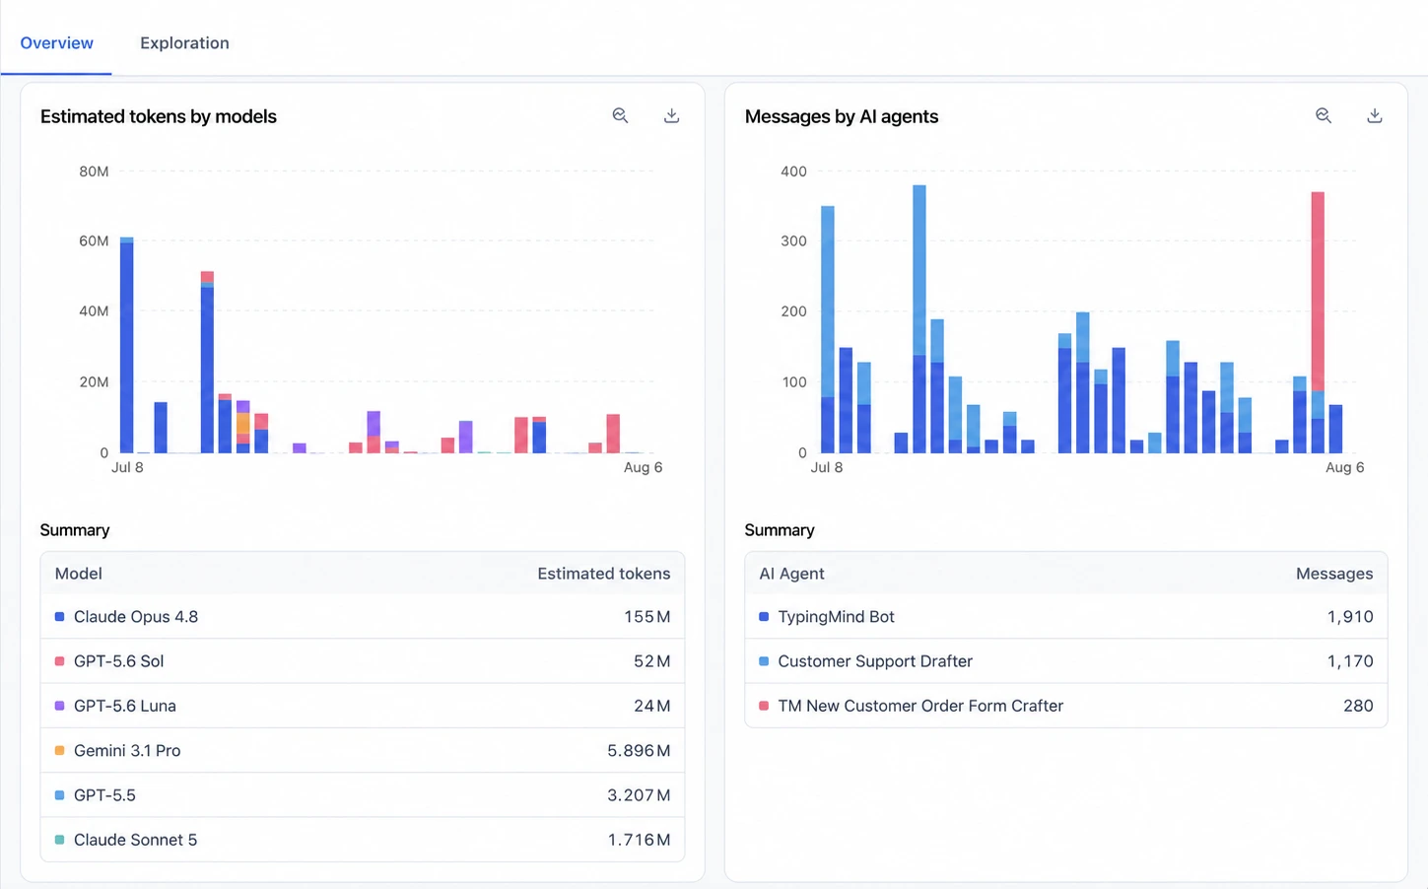Click the Claude Opus 4.8 color swatch
Viewport: 1428px width, 889px height.
(59, 617)
